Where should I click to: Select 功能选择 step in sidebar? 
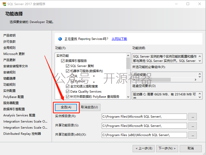coord(9,79)
